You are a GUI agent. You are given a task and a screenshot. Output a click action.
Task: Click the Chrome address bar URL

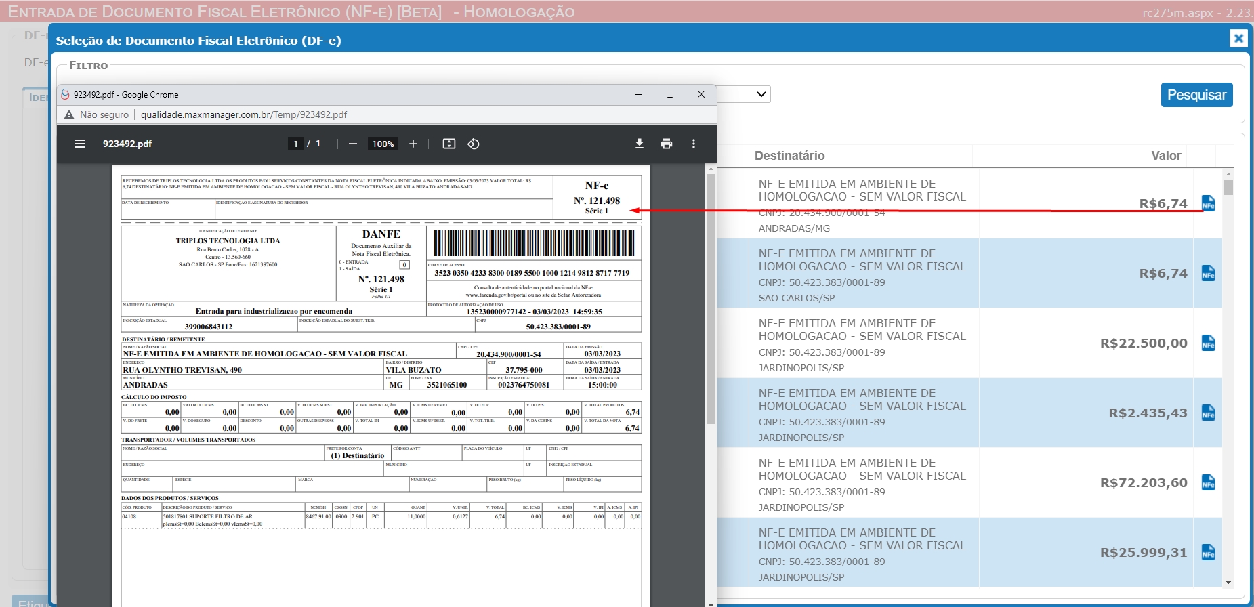tap(244, 114)
